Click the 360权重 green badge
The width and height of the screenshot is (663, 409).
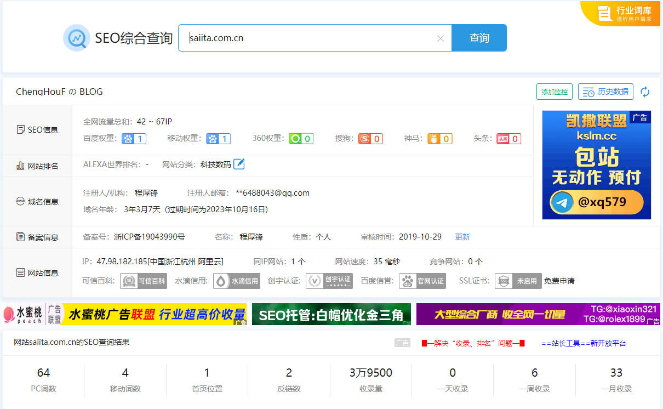(x=301, y=139)
